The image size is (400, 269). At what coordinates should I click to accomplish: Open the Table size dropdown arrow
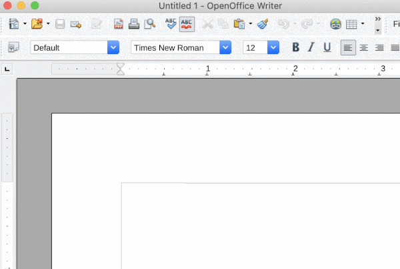pyautogui.click(x=363, y=24)
